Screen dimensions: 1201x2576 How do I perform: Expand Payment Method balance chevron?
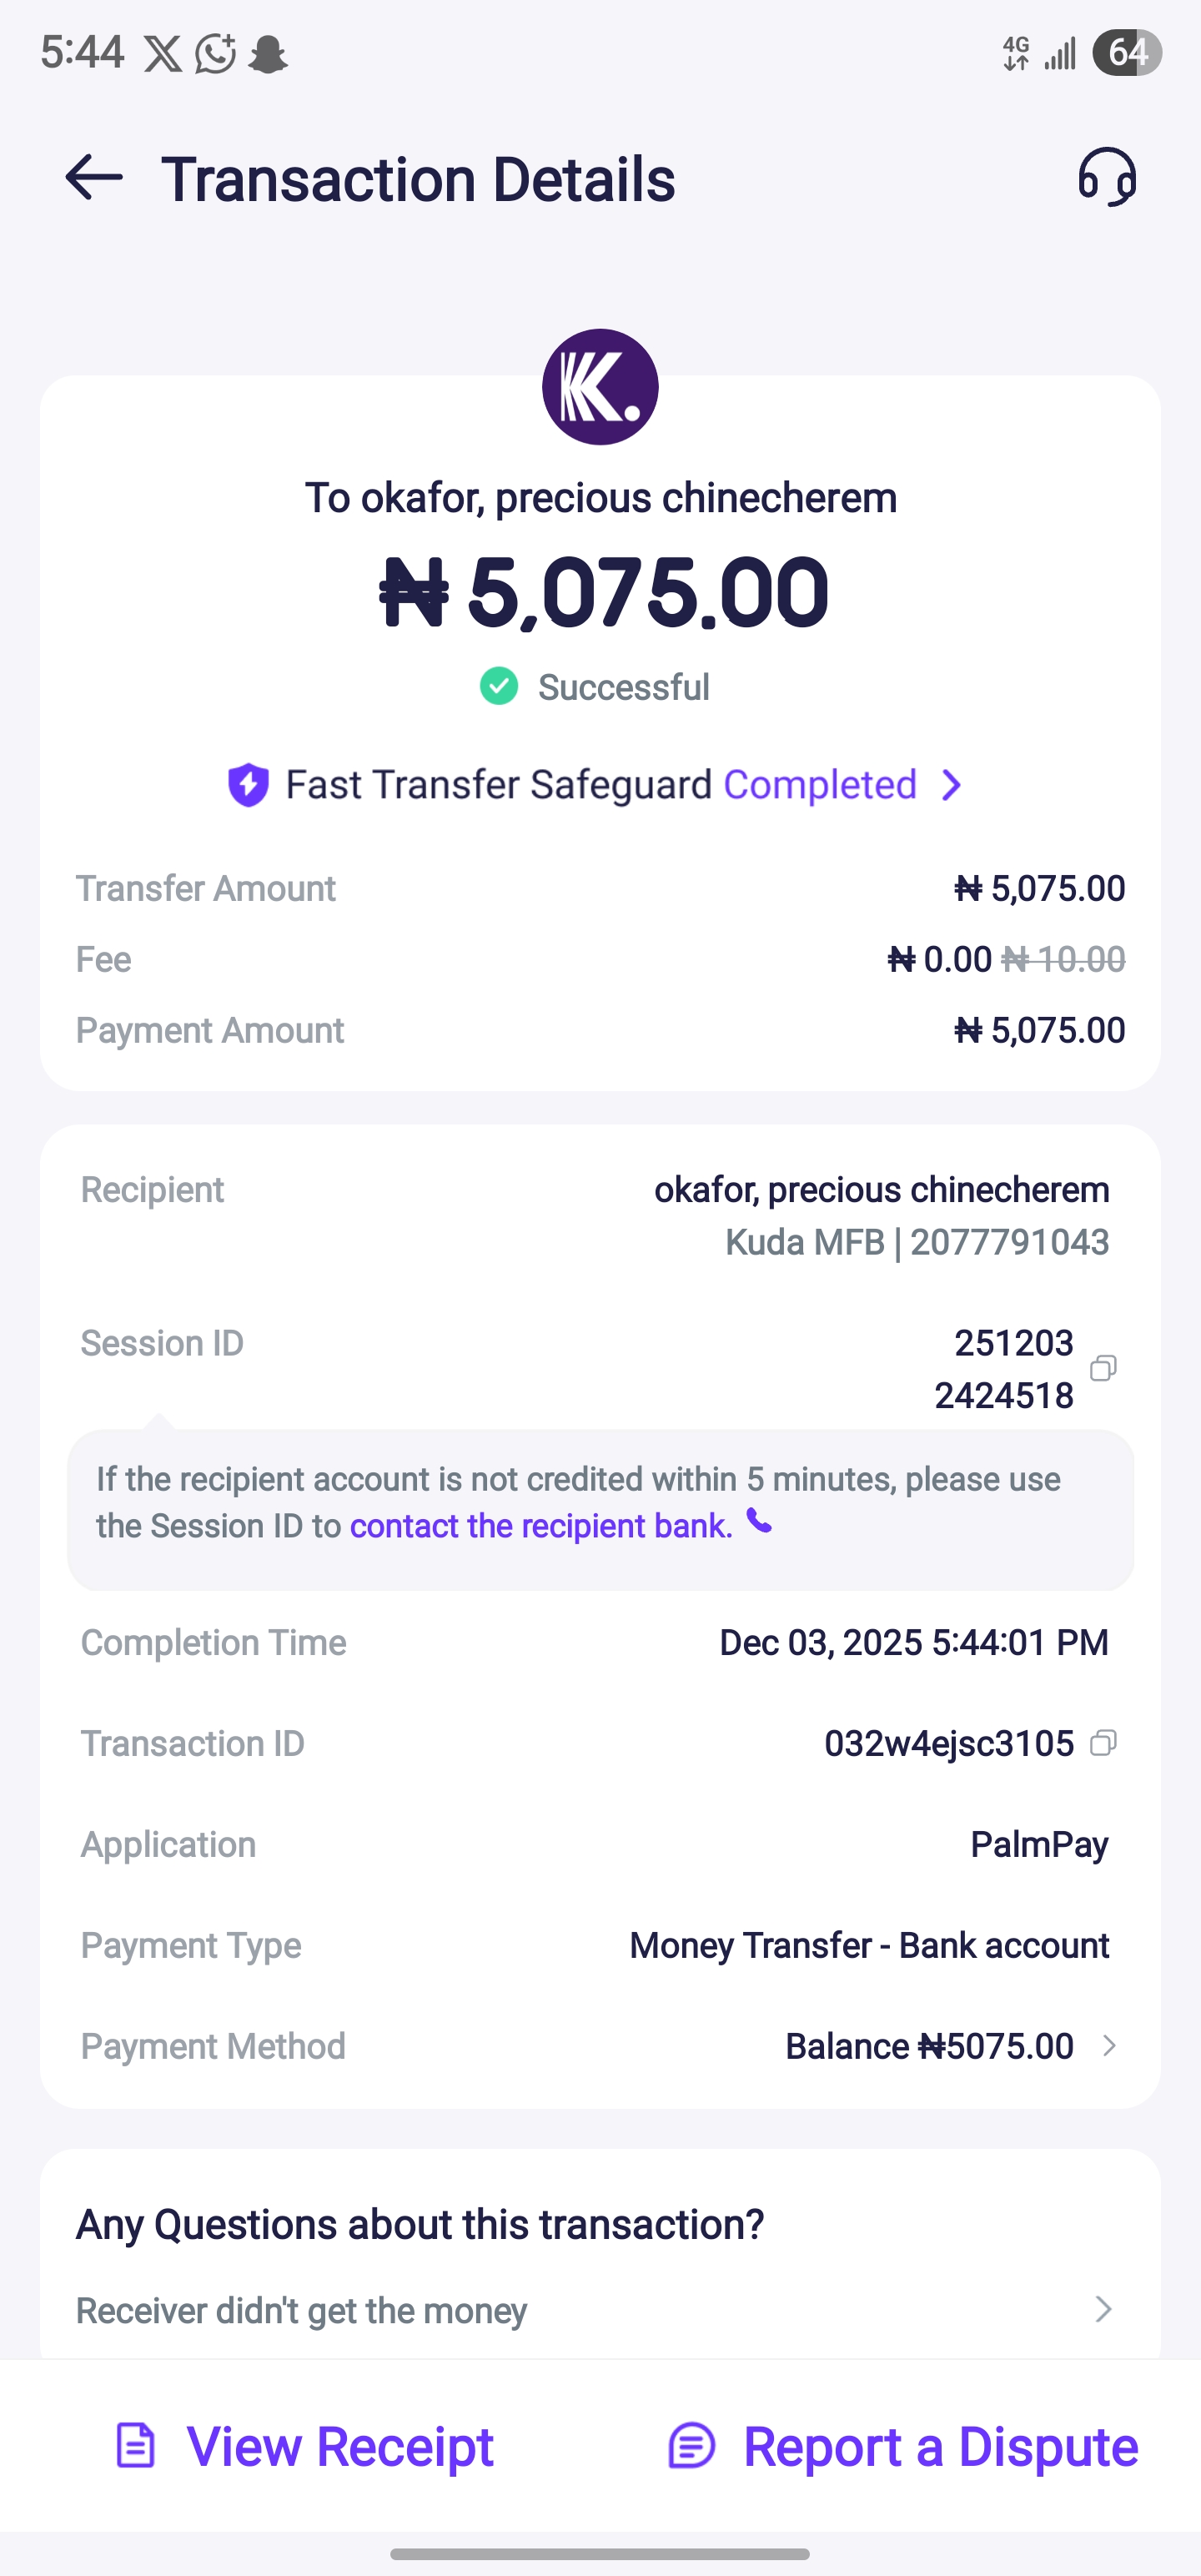1108,2046
